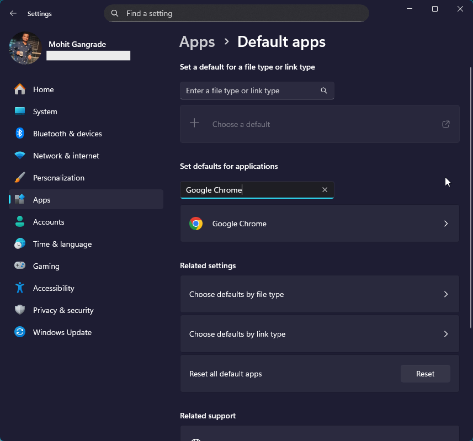Viewport: 473px width, 441px height.
Task: Click the Windows Update sidebar icon
Action: [x=20, y=332]
